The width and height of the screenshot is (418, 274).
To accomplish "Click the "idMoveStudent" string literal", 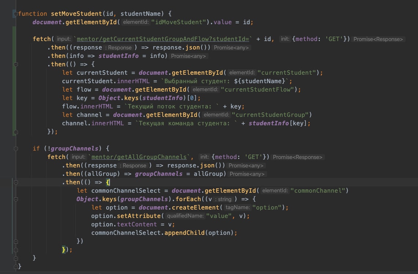I will (179, 22).
